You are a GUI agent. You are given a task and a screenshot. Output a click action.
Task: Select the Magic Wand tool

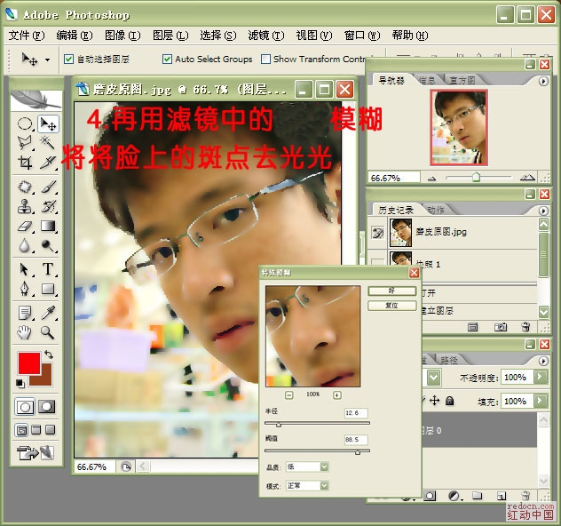(x=48, y=142)
